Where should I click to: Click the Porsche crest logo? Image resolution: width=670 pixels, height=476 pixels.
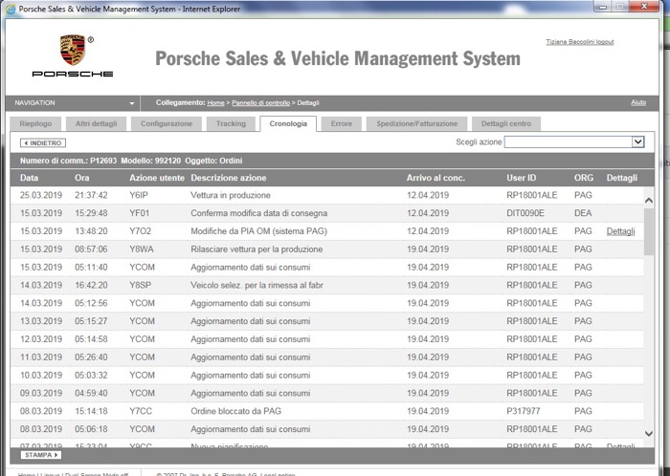pos(73,50)
